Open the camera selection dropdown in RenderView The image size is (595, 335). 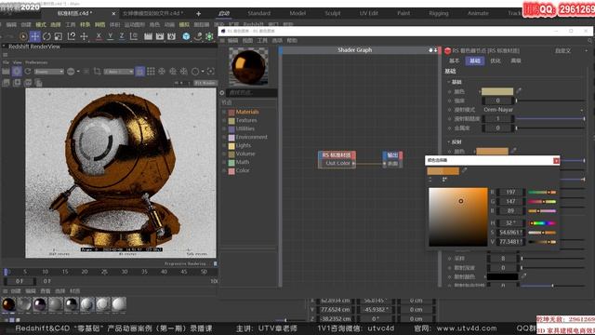(119, 72)
